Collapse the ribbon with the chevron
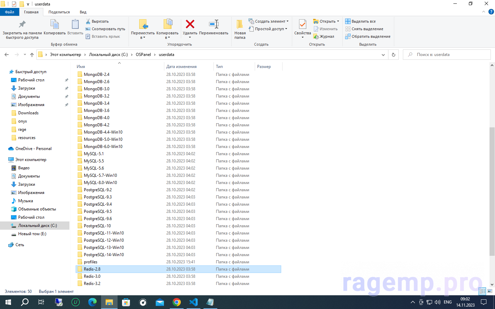The image size is (495, 309). coord(484,12)
